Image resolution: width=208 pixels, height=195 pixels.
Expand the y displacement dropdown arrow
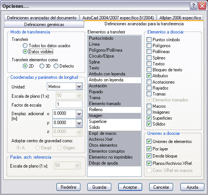(x=79, y=123)
